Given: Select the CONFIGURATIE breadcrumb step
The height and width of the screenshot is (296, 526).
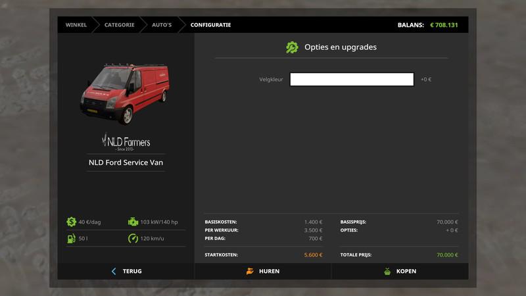Looking at the screenshot, I should click(210, 25).
